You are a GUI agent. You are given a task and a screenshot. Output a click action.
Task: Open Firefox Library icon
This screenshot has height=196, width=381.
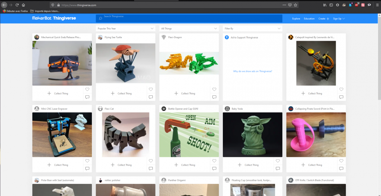click(x=325, y=5)
